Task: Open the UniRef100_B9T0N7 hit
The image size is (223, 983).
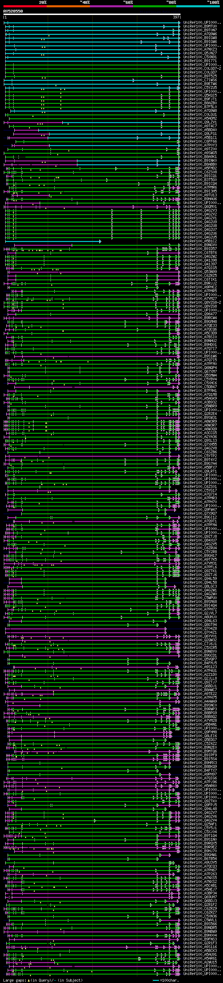Action: tap(200, 30)
